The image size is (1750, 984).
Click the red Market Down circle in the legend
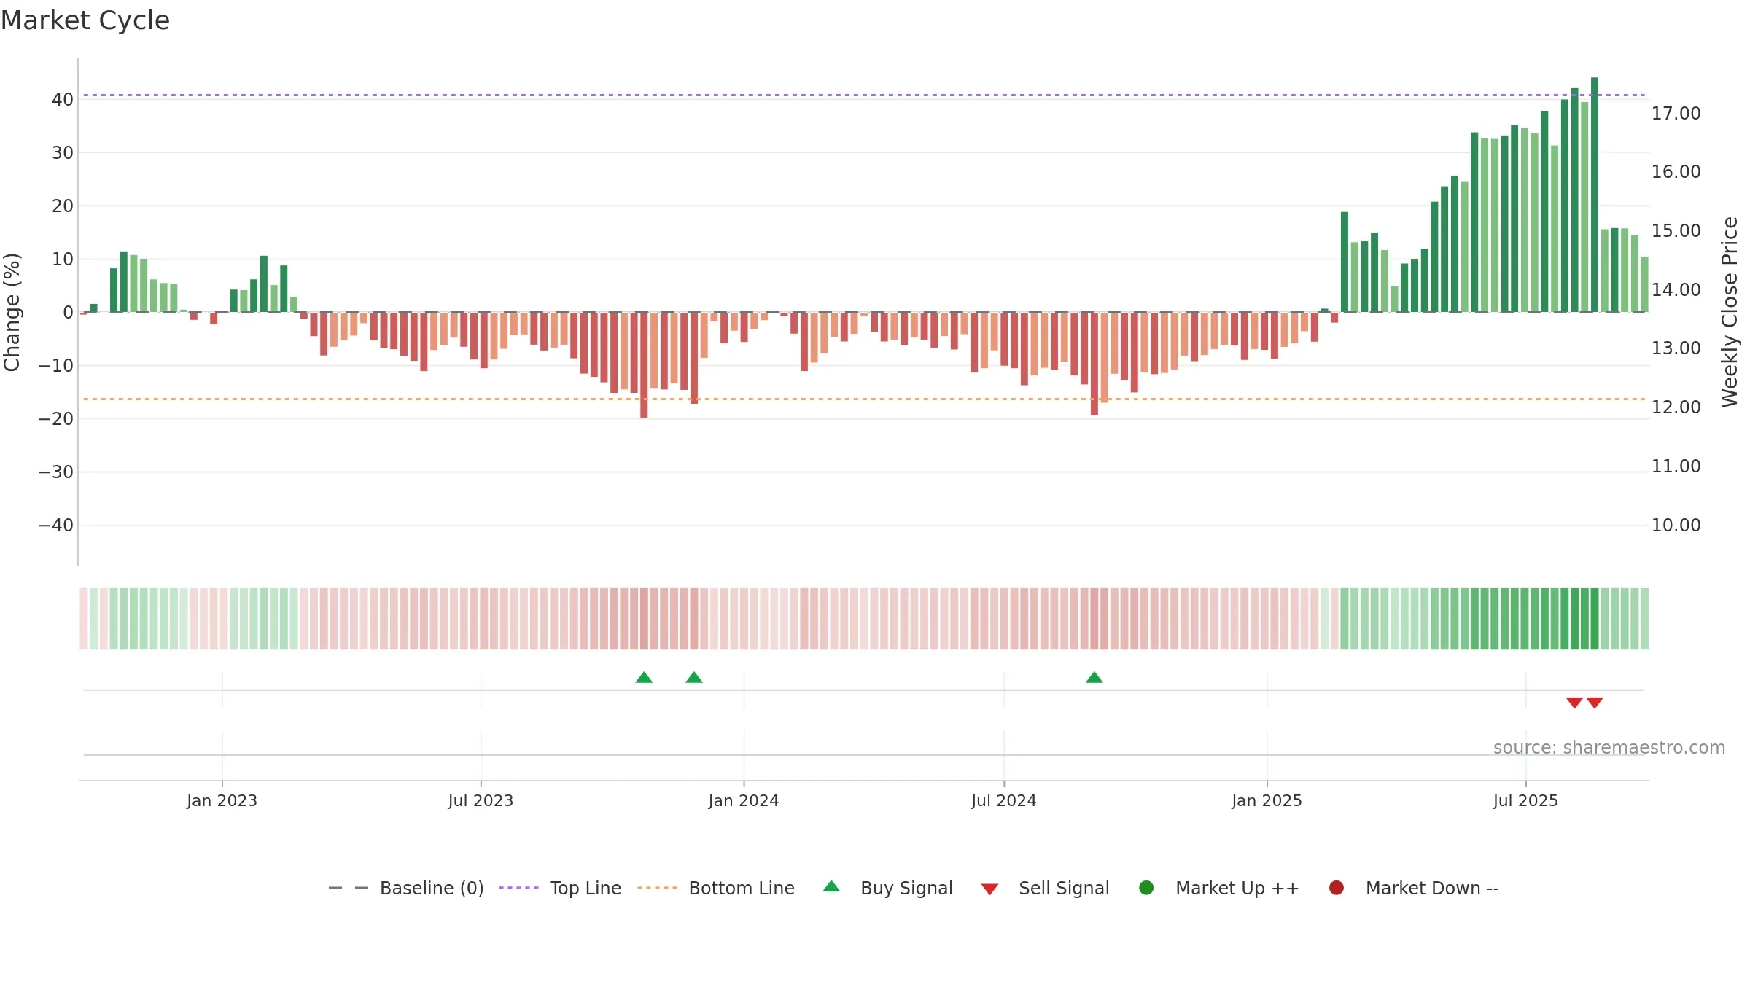click(x=1337, y=888)
